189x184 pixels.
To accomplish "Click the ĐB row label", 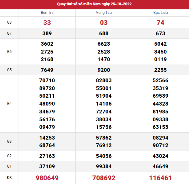I will point(9,178).
